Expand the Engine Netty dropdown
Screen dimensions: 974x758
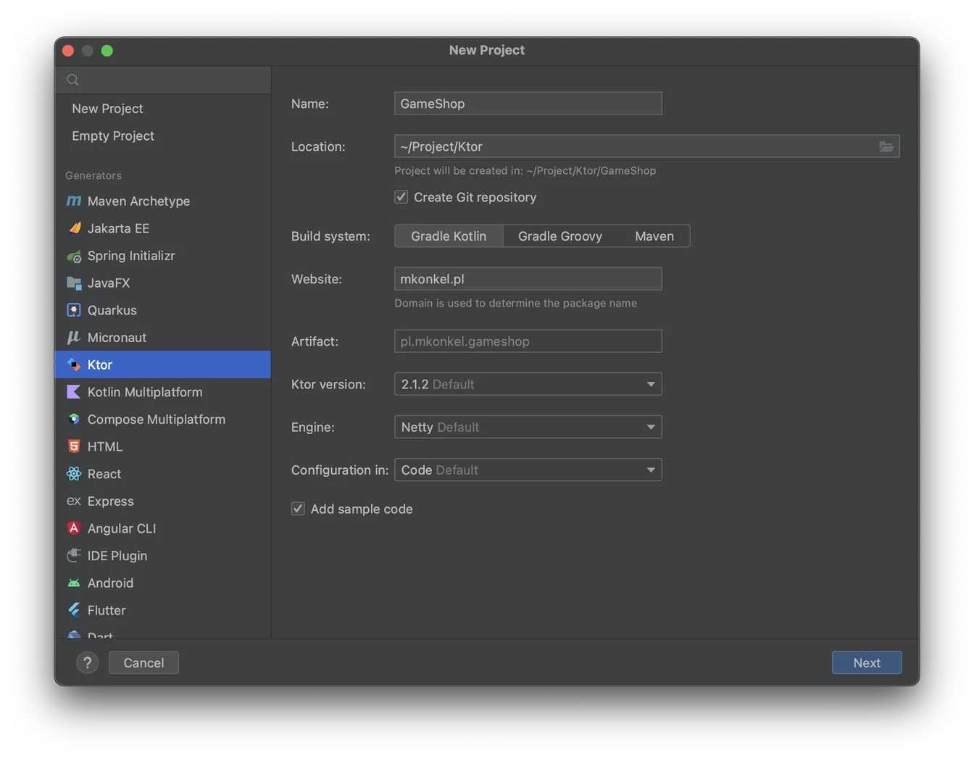coord(528,427)
